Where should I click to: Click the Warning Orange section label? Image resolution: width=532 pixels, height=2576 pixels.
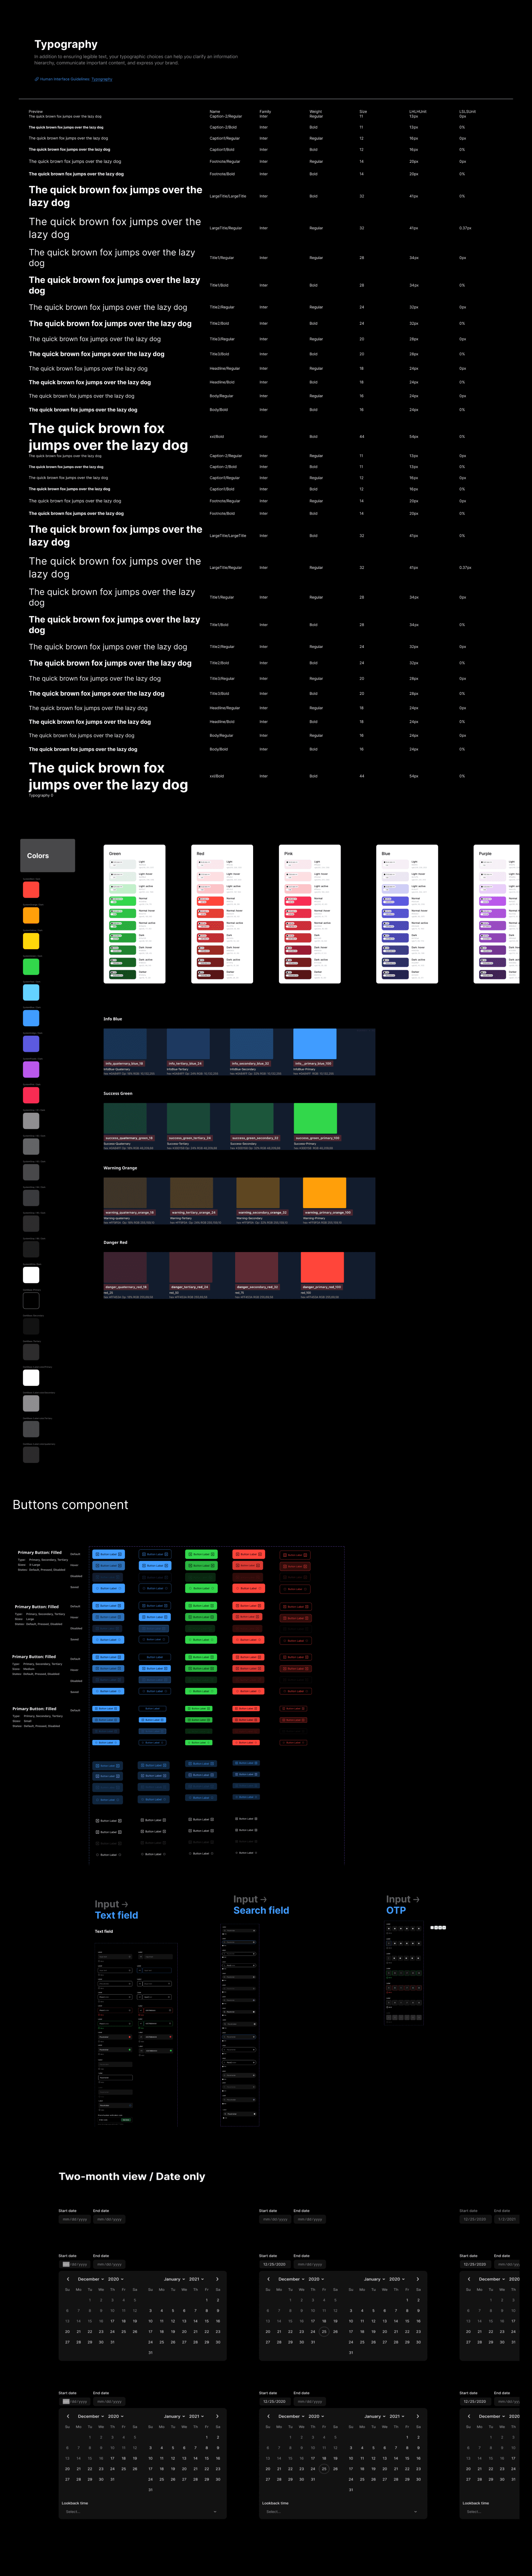click(121, 1168)
